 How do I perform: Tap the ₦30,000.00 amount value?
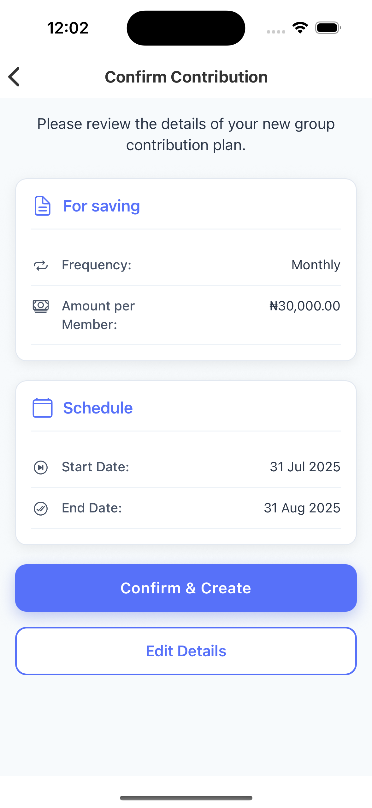point(304,306)
